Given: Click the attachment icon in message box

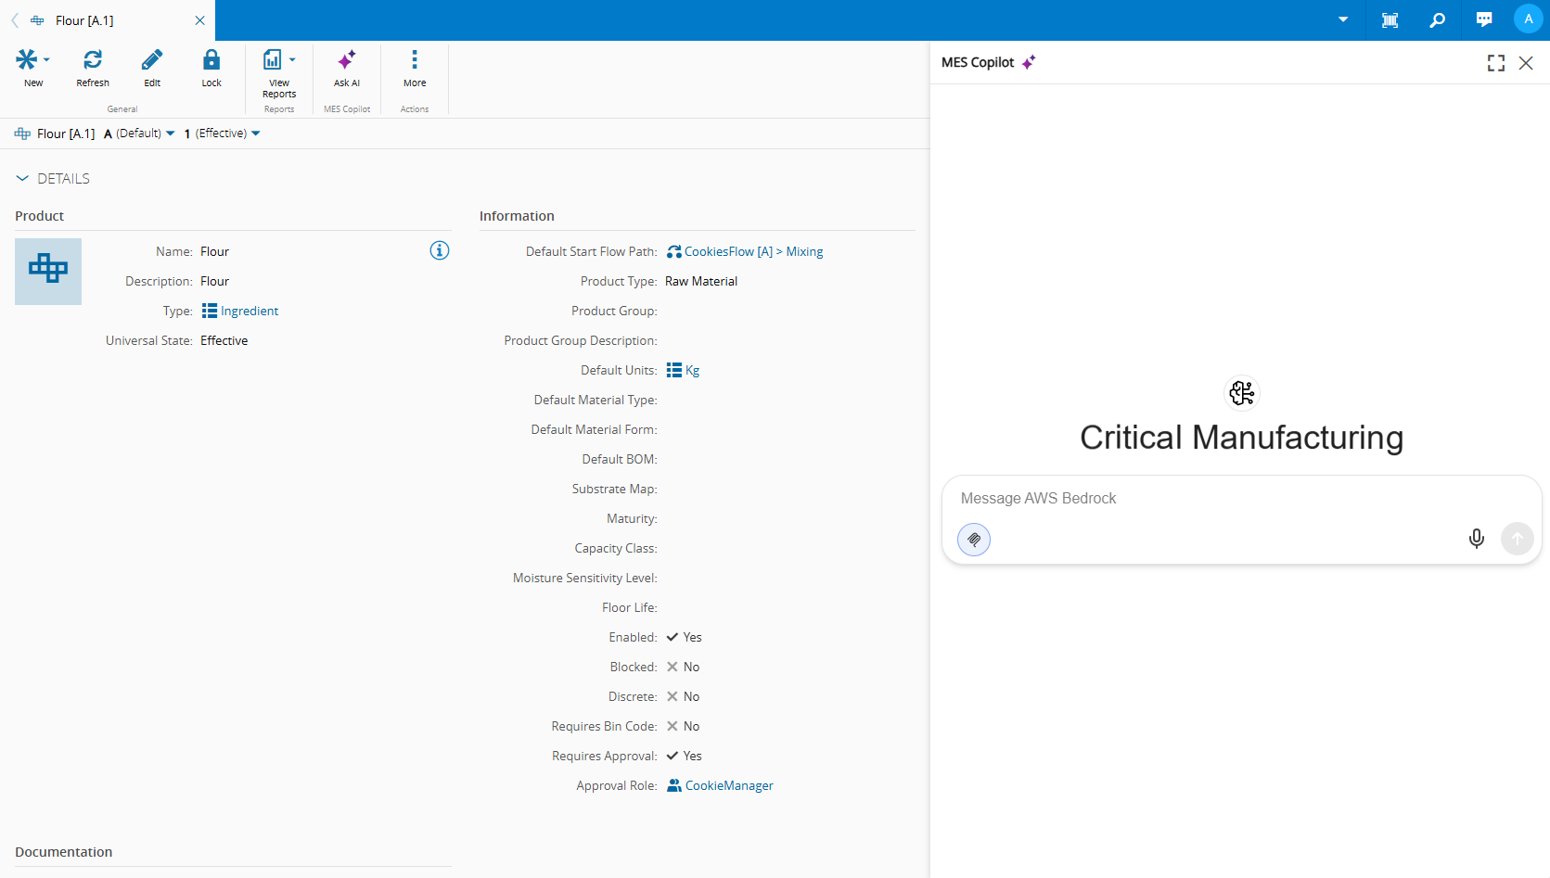Looking at the screenshot, I should (974, 540).
